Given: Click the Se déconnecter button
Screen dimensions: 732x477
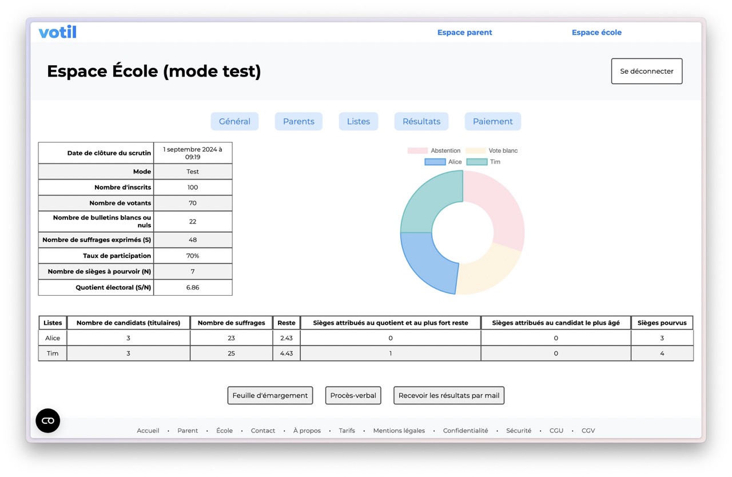Looking at the screenshot, I should 647,71.
